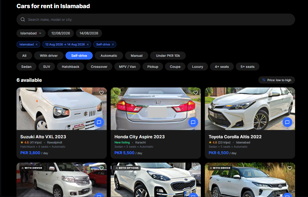308x197 pixels.
Task: Open chat for Honda City Aspire 2023
Action: click(193, 122)
